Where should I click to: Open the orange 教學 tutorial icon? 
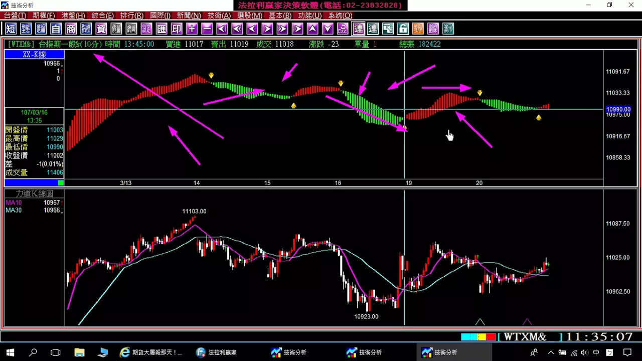click(418, 29)
